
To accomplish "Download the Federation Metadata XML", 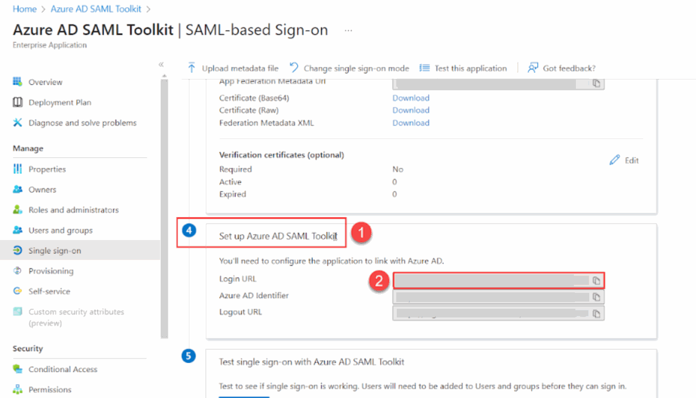I will [x=411, y=123].
